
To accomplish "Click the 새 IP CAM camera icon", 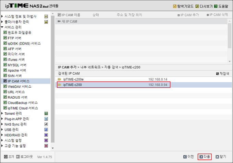I will [59, 21].
